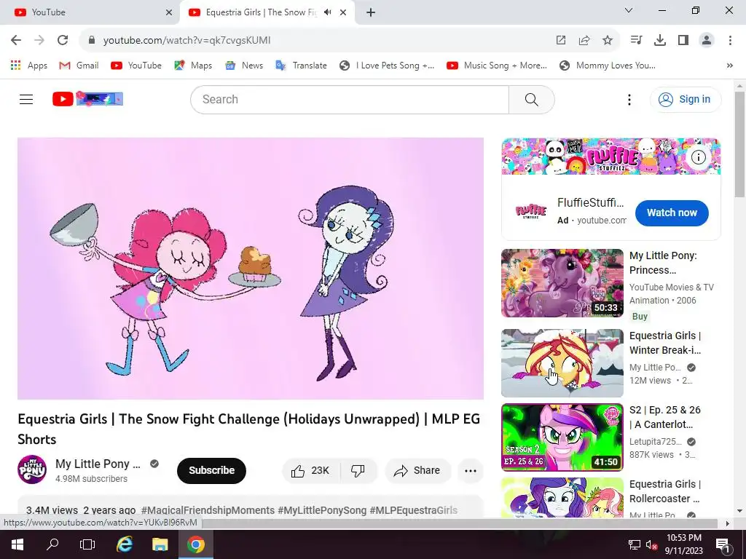
Task: Select the Equestria Girls Snow Fight tab
Action: point(267,12)
